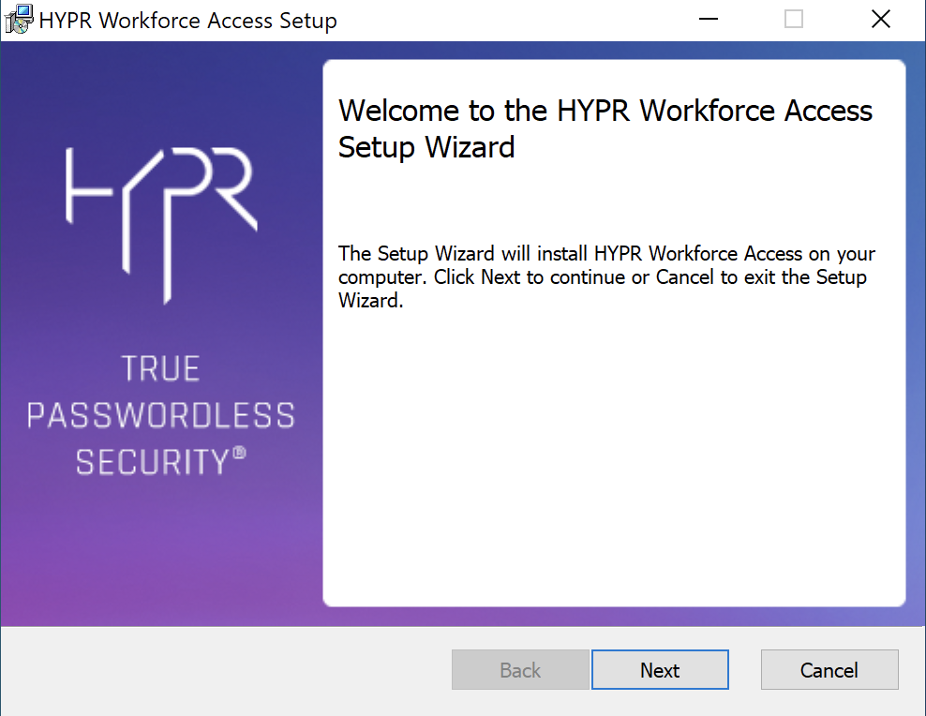The width and height of the screenshot is (926, 716).
Task: Click the installer icon in title bar
Action: [x=19, y=20]
